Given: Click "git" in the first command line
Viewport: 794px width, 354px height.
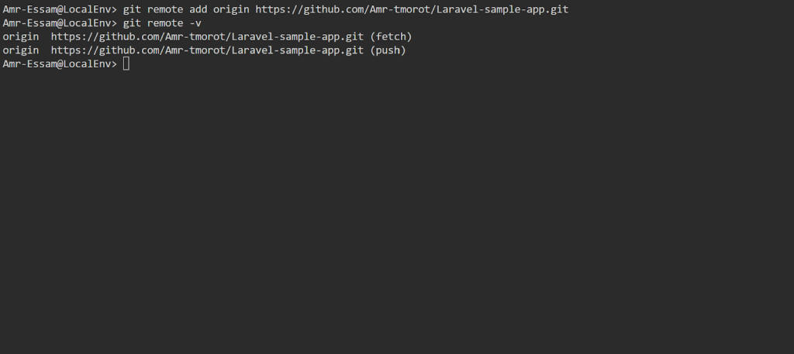Looking at the screenshot, I should (x=132, y=9).
